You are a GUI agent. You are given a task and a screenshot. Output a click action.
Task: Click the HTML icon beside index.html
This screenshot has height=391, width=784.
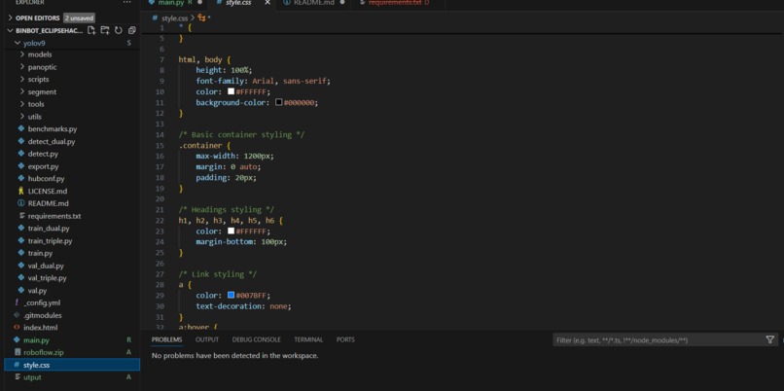point(17,328)
